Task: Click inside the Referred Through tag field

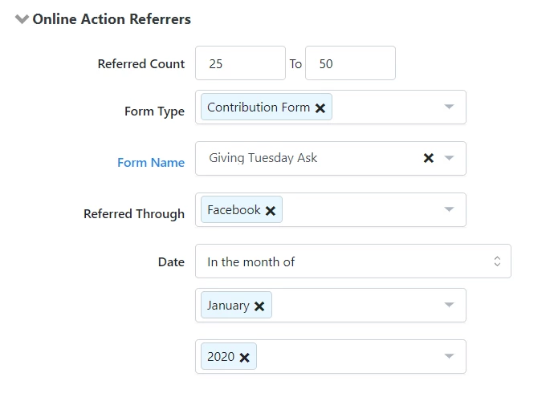Action: point(361,210)
